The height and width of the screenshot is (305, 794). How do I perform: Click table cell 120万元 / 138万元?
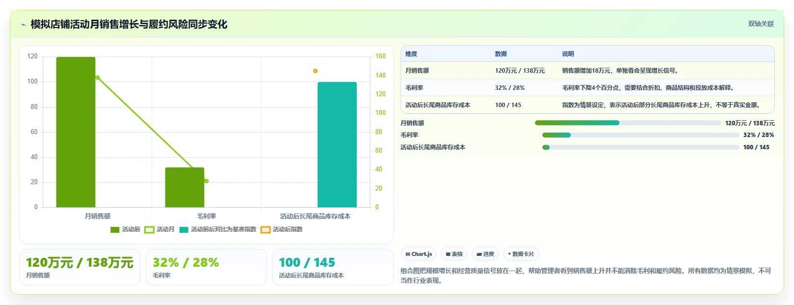(520, 71)
